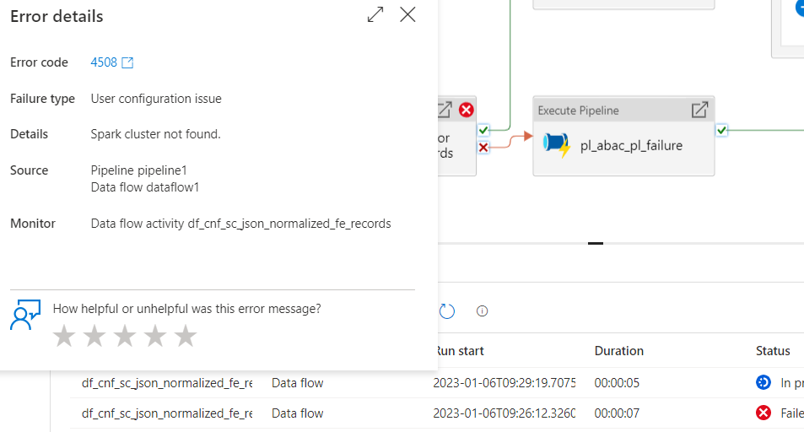Sort by Run start column
The height and width of the screenshot is (432, 804).
coord(460,351)
